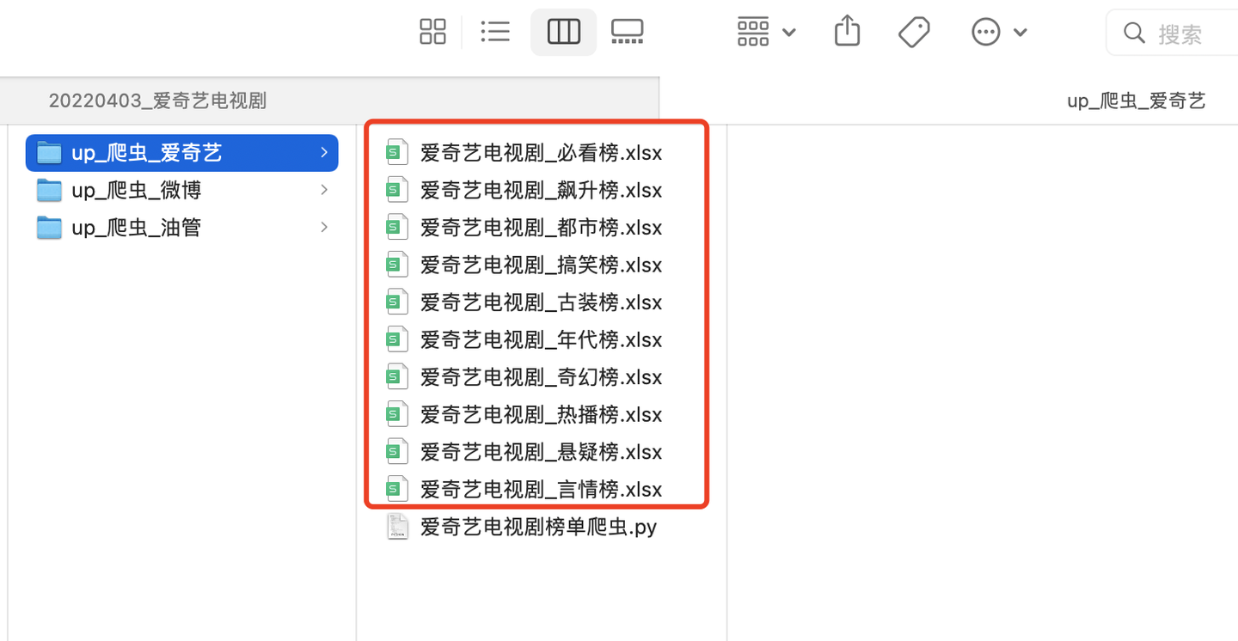Select file 爱奇艺电视剧_搞笑榜.xlsx
Screen dimensions: 1238x641
(x=541, y=265)
